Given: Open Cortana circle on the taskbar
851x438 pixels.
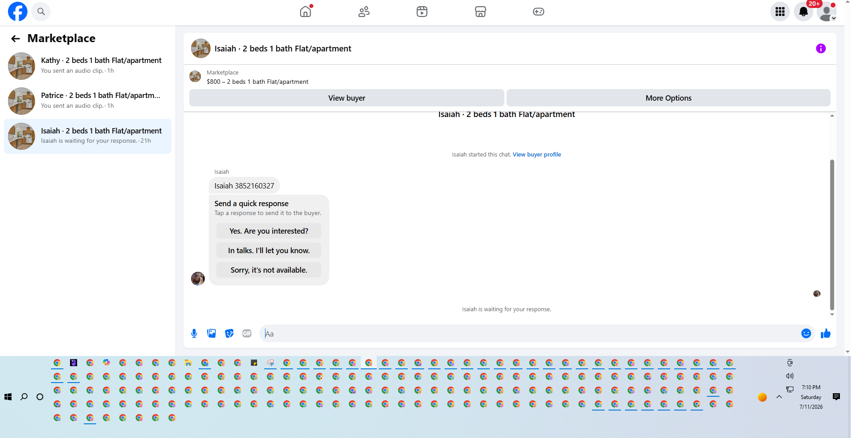Looking at the screenshot, I should (x=40, y=397).
